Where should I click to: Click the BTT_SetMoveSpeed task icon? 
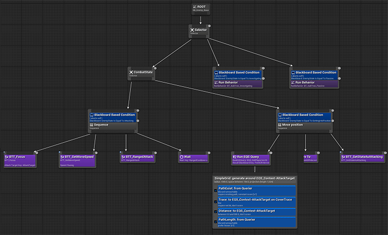point(63,156)
